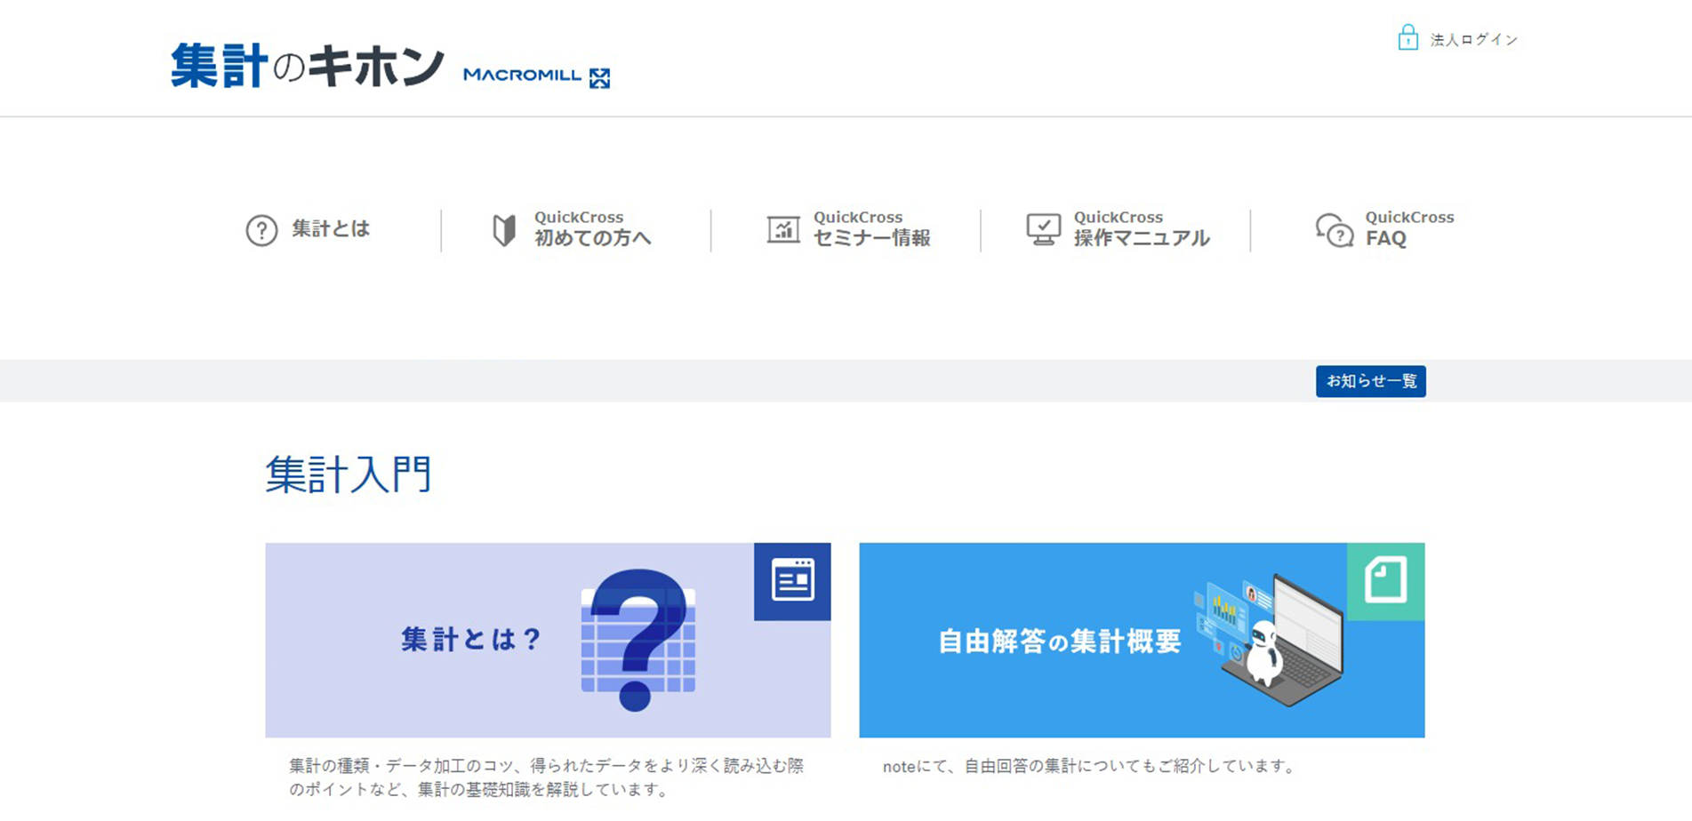Image resolution: width=1692 pixels, height=821 pixels.
Task: Click the question mark icon for 集計とは
Action: pyautogui.click(x=261, y=230)
